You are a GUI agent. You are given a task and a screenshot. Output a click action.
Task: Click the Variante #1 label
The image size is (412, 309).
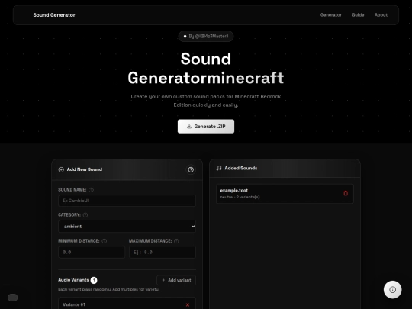click(x=74, y=304)
